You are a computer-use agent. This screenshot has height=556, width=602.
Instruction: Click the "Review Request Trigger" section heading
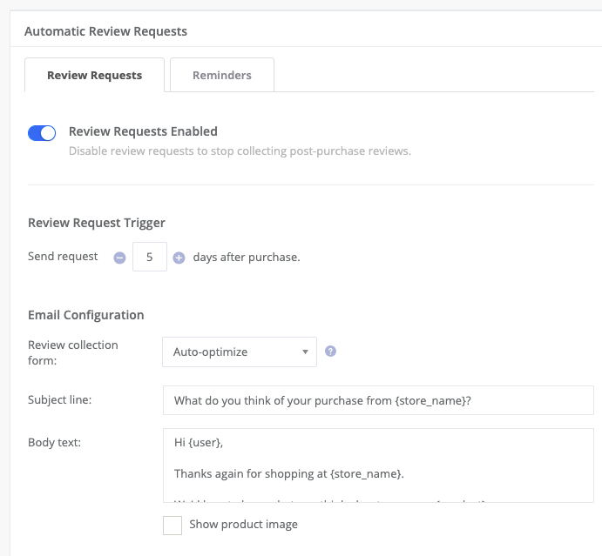tap(96, 223)
